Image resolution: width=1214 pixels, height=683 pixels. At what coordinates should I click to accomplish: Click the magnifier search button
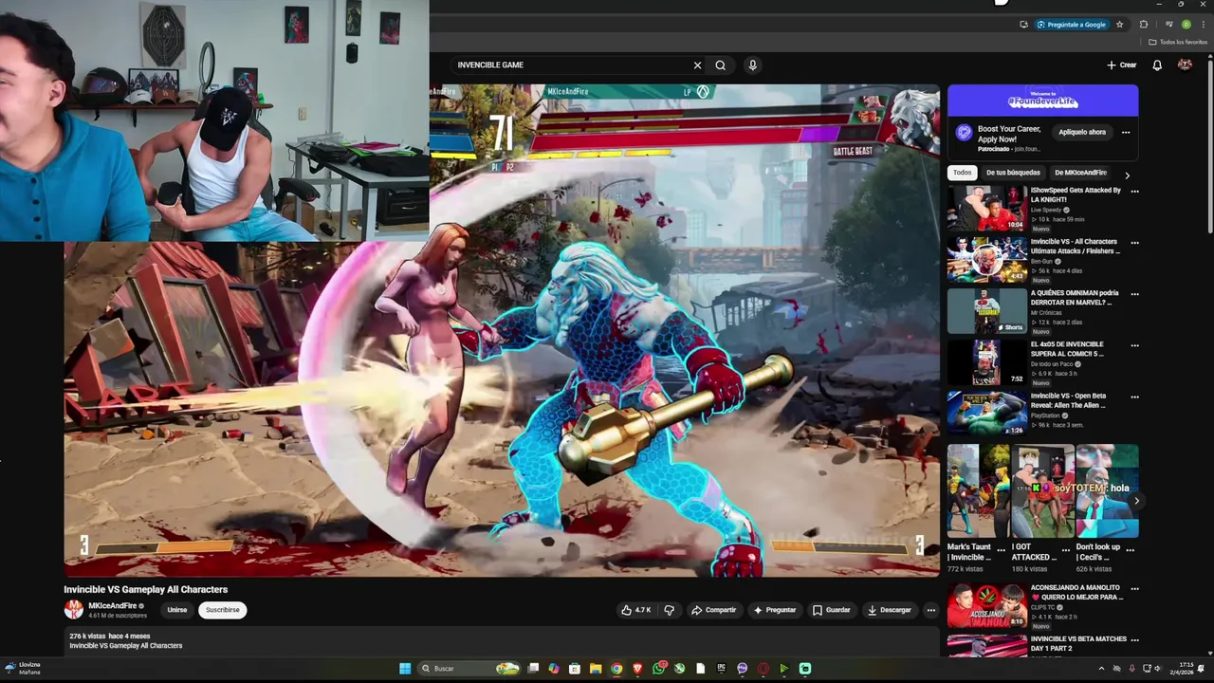(721, 65)
